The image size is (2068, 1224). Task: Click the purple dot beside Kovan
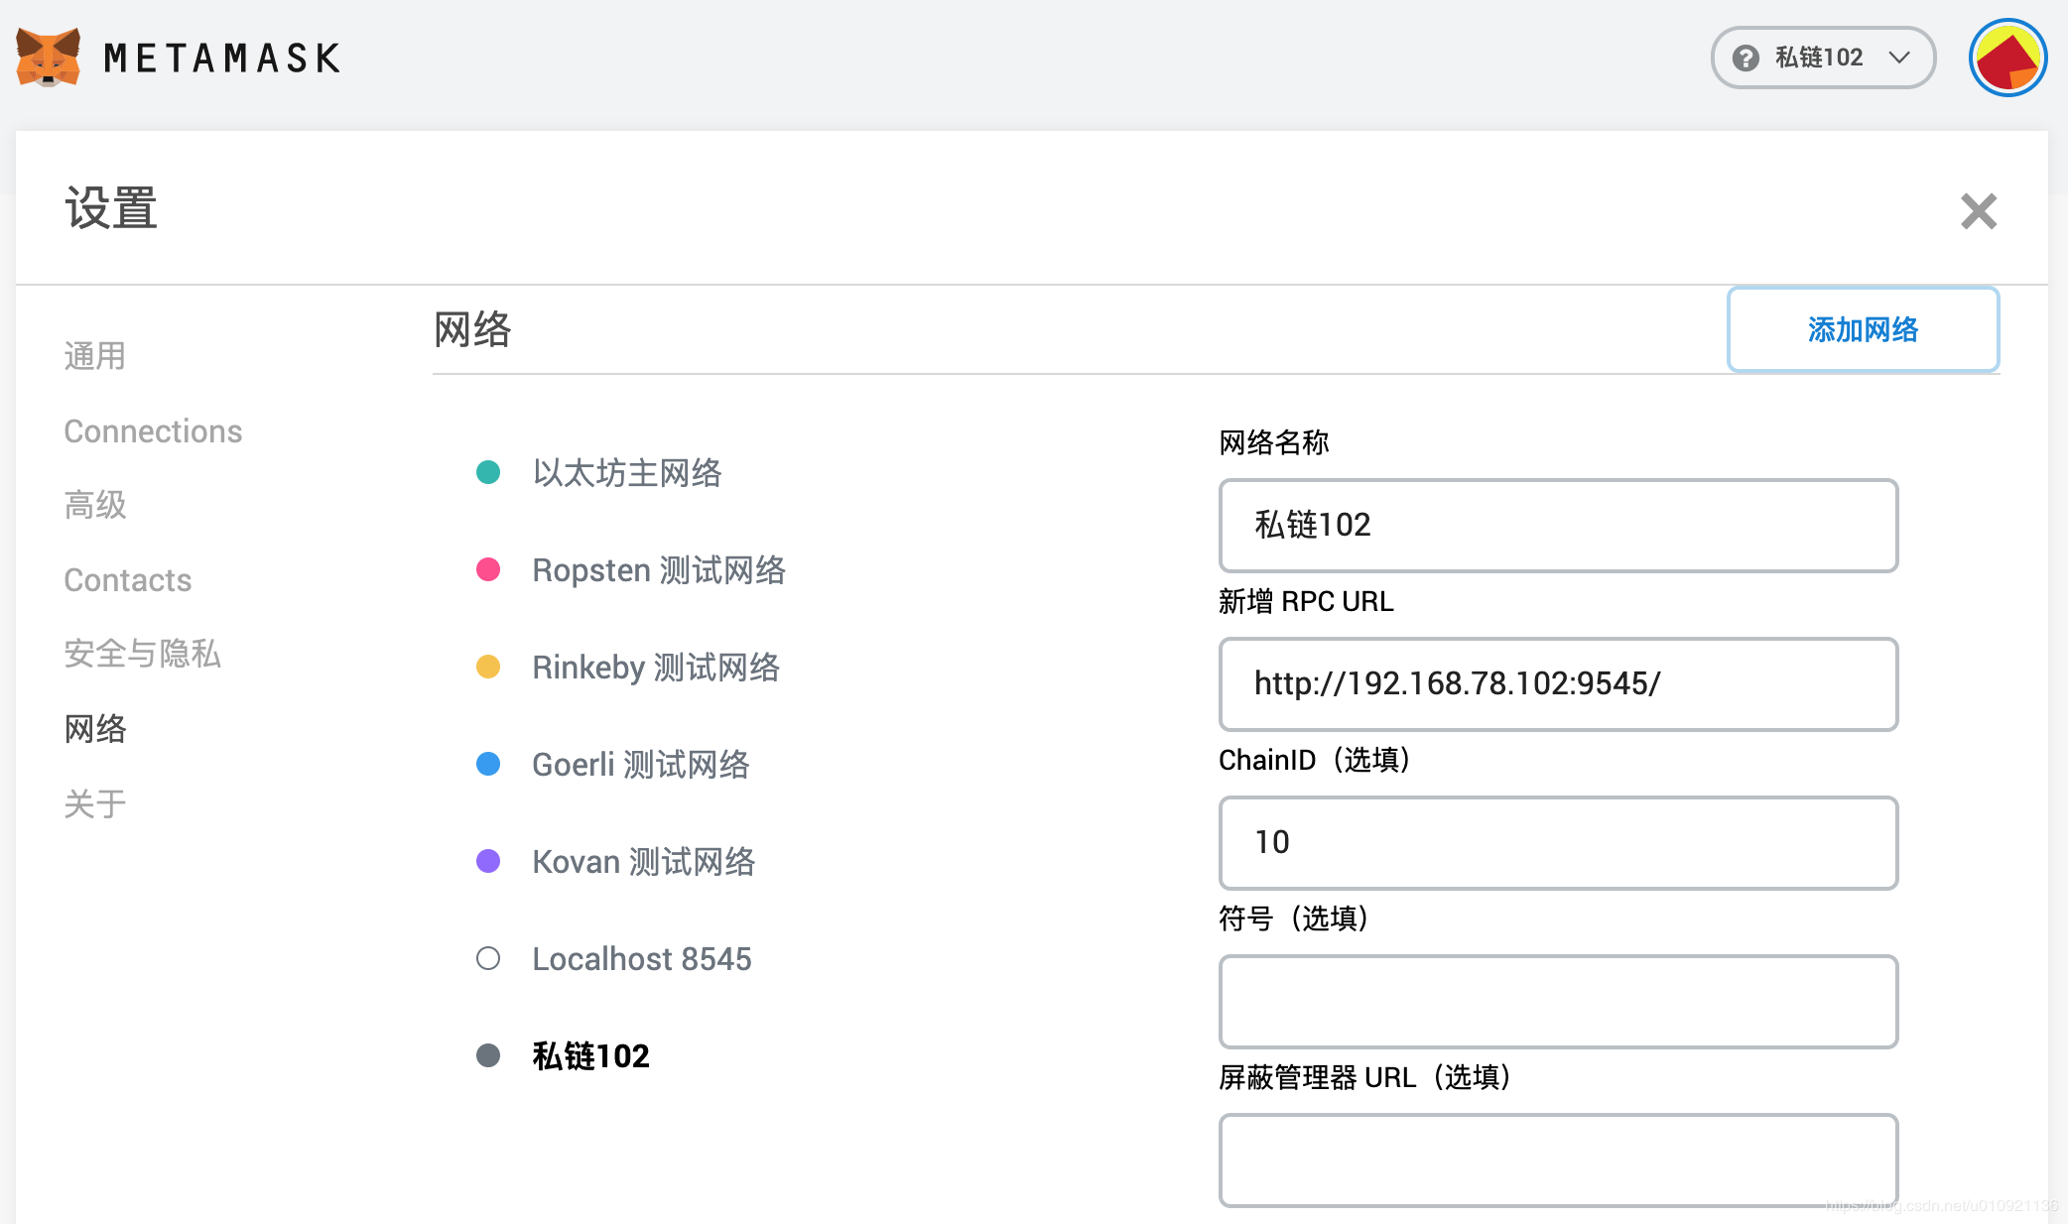click(488, 861)
